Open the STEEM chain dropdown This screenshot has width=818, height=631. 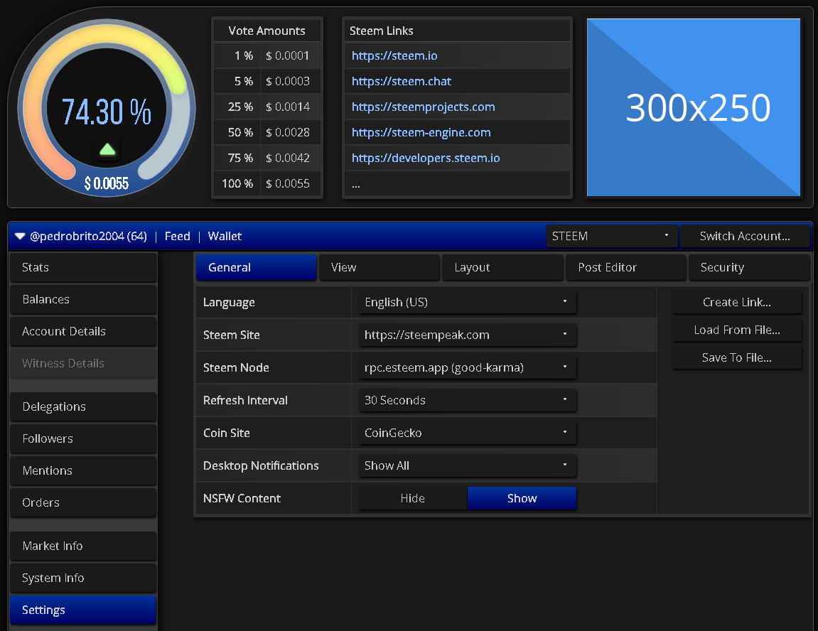[x=611, y=236]
